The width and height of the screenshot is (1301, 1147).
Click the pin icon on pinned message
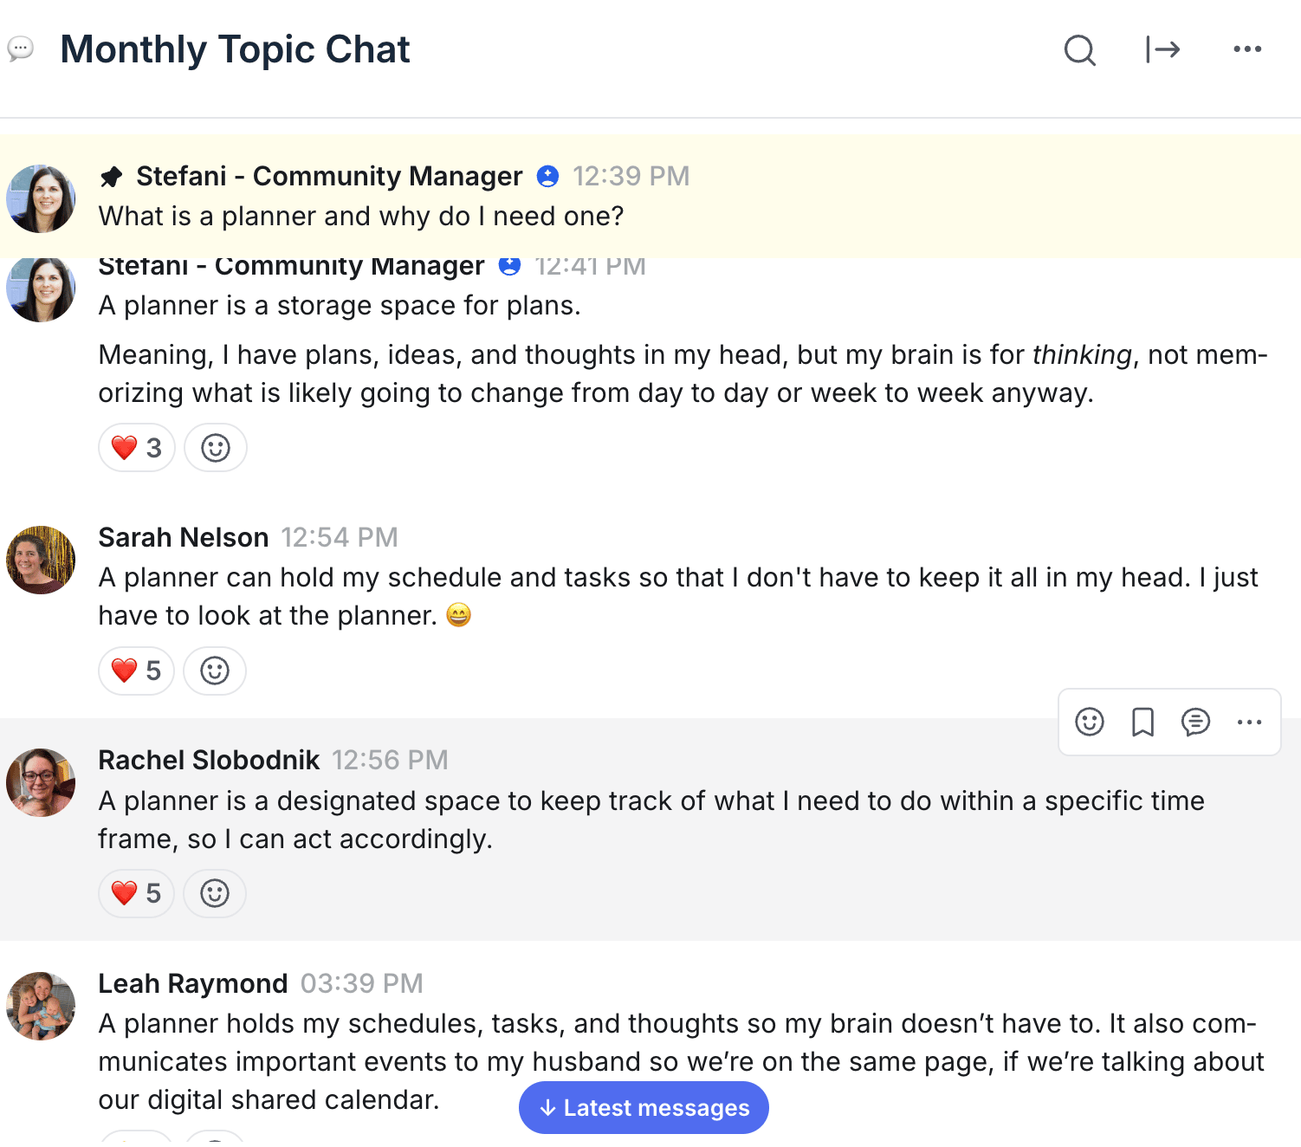click(112, 177)
